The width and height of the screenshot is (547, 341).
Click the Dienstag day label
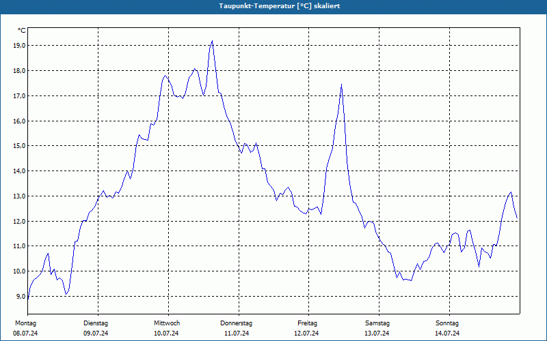[x=96, y=323]
